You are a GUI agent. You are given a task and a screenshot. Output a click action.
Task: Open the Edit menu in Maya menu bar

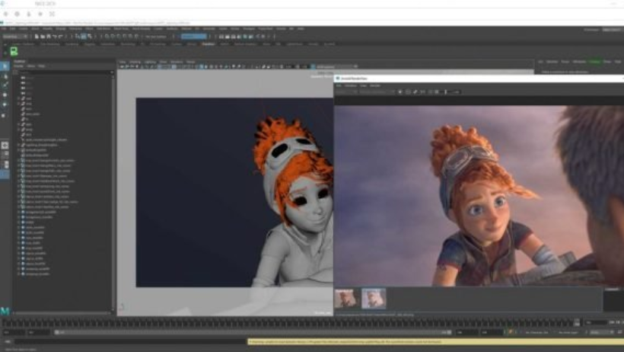tap(13, 29)
